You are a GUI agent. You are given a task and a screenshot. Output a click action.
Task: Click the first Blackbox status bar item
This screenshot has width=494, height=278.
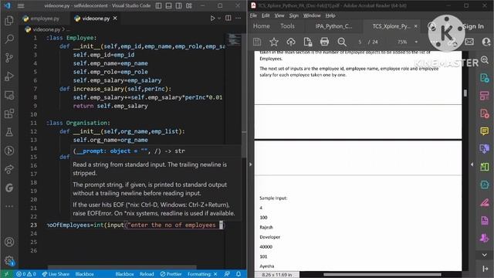(x=84, y=274)
